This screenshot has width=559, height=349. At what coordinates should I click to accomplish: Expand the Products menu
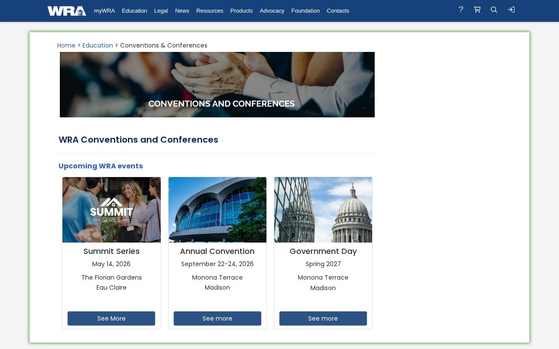point(242,11)
